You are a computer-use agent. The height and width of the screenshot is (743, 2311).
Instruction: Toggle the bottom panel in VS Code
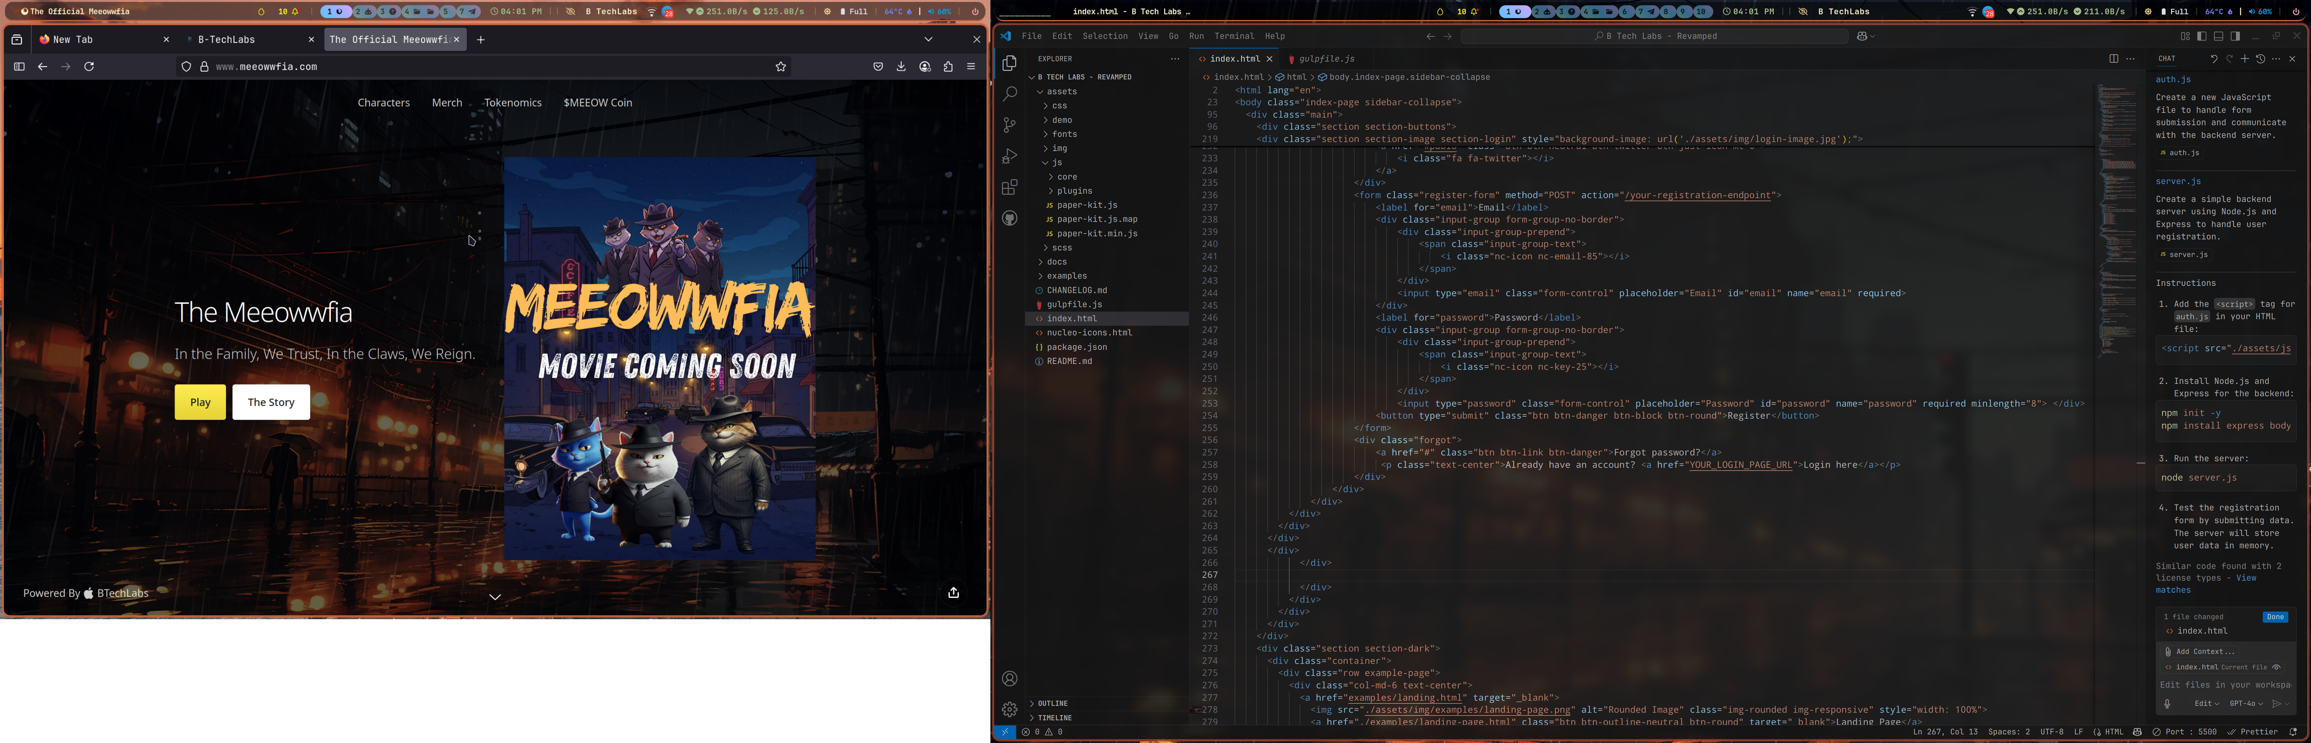point(2218,36)
